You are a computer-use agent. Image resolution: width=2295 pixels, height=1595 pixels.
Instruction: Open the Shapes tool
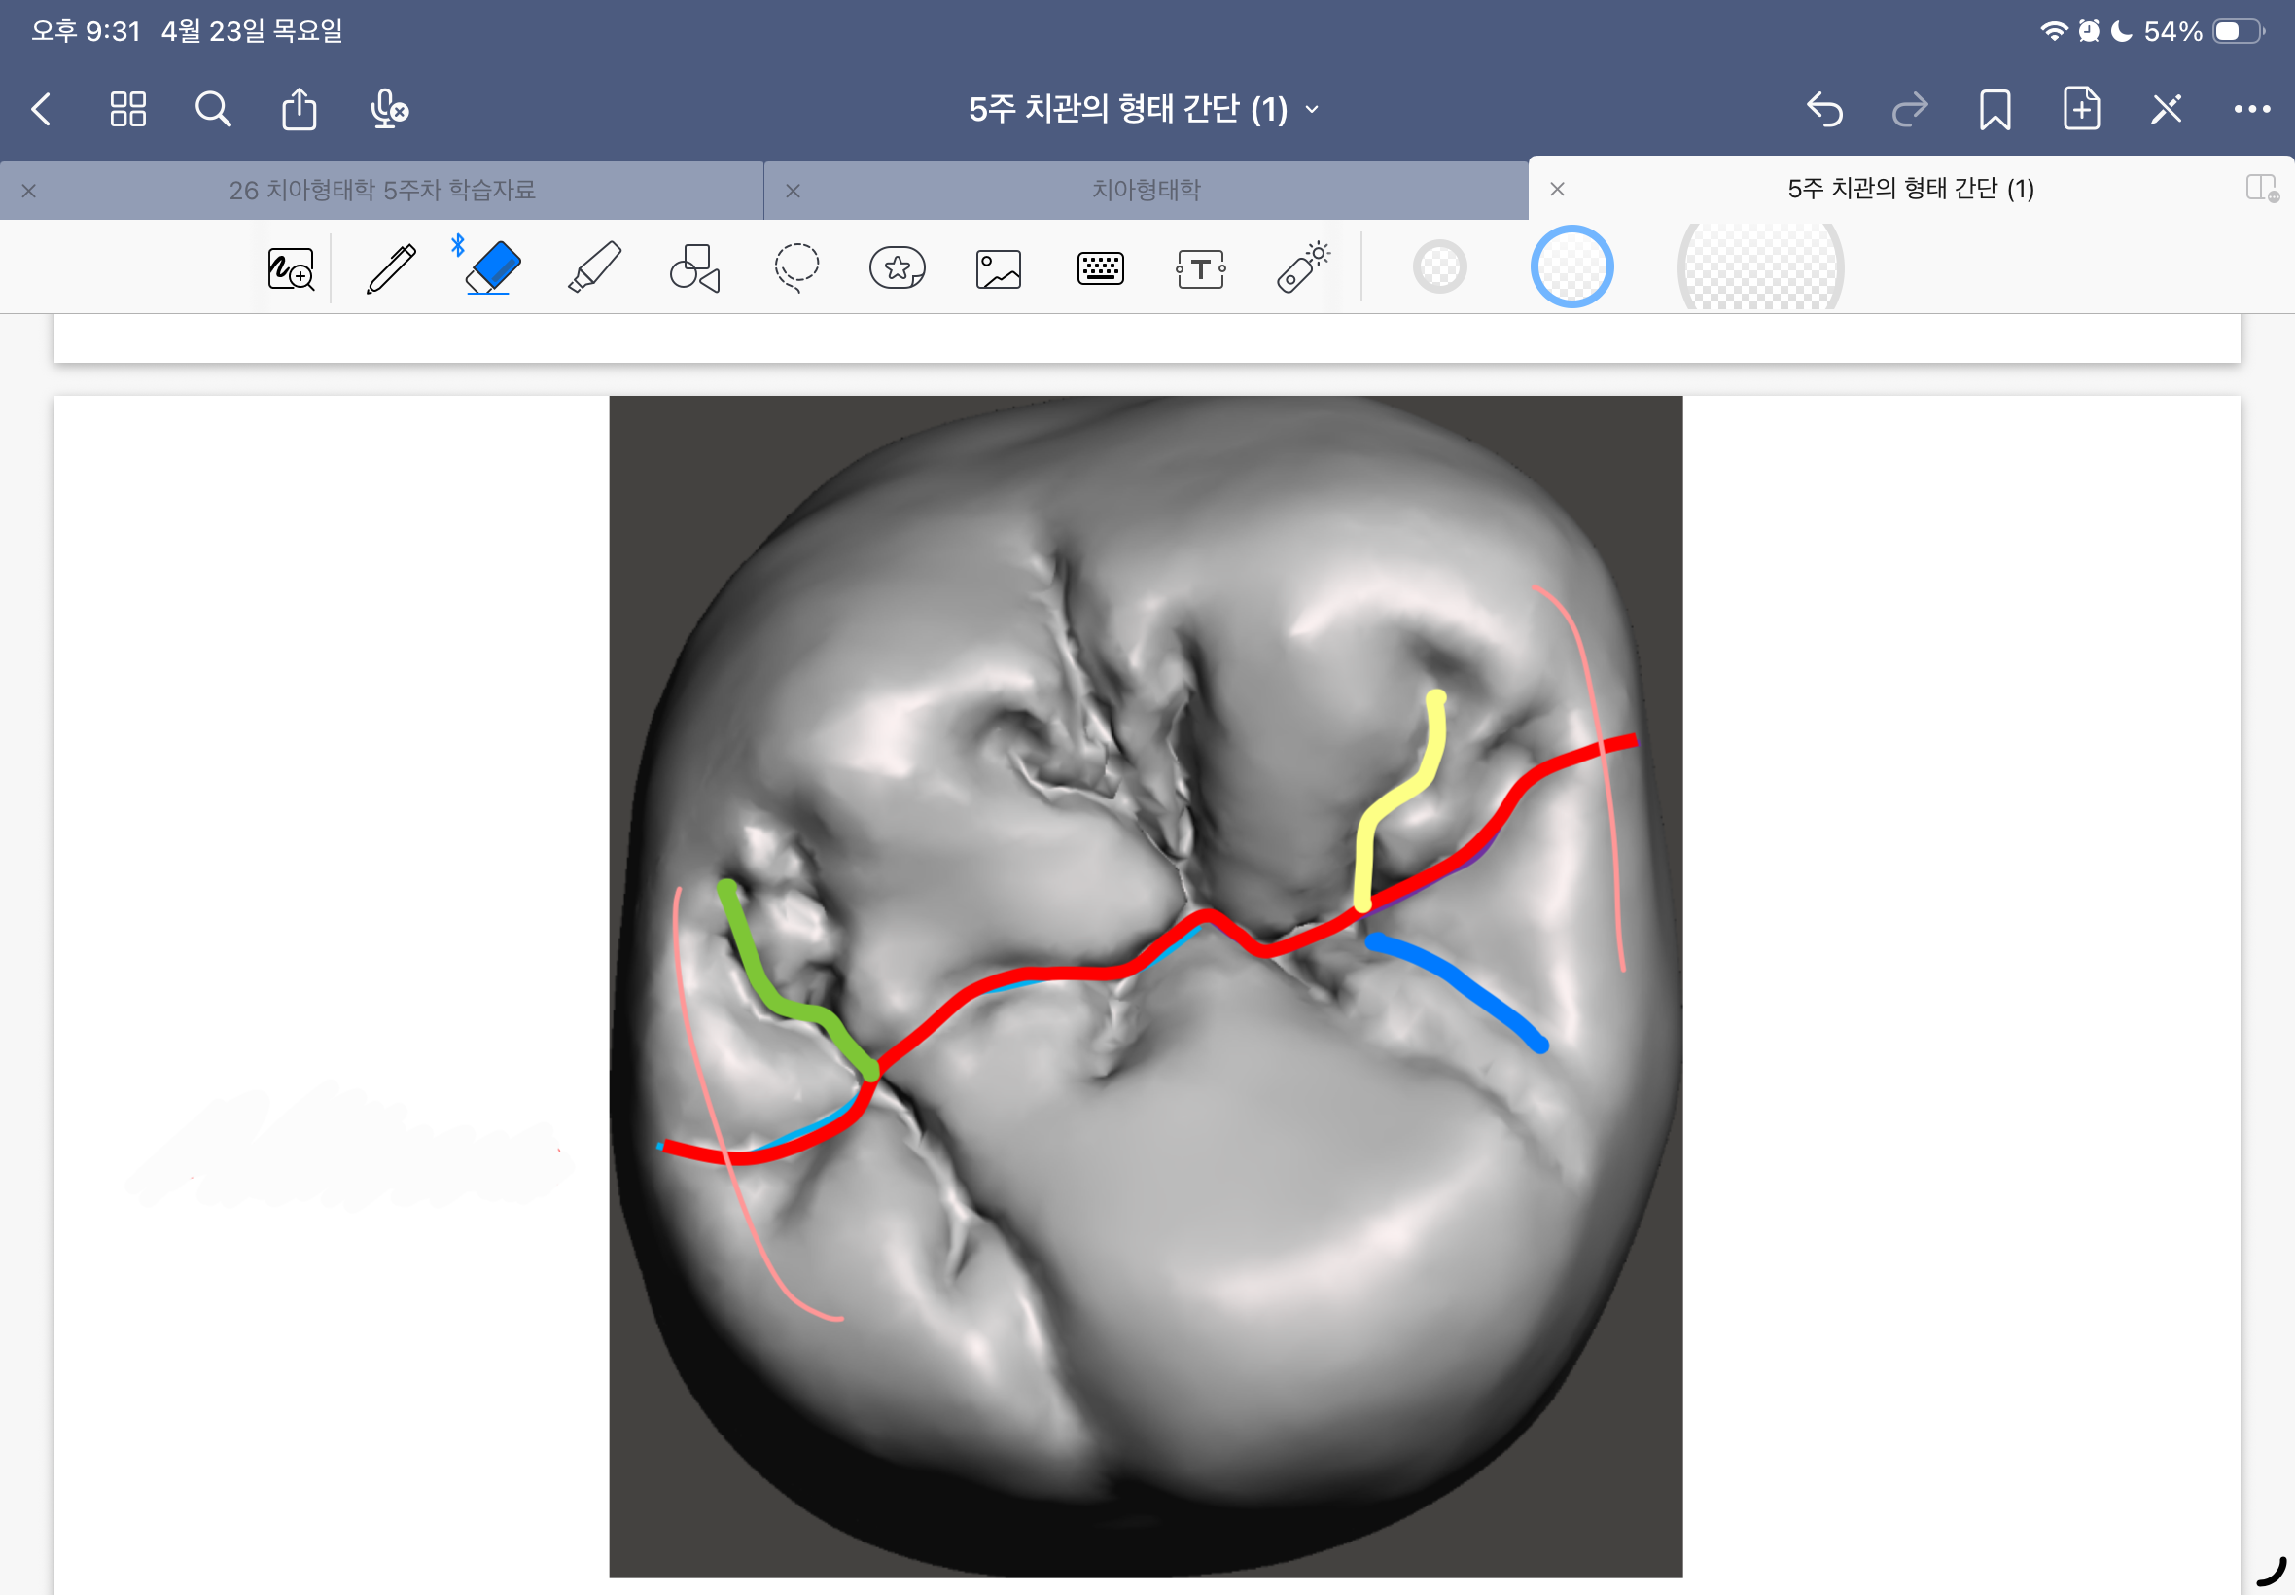click(695, 268)
